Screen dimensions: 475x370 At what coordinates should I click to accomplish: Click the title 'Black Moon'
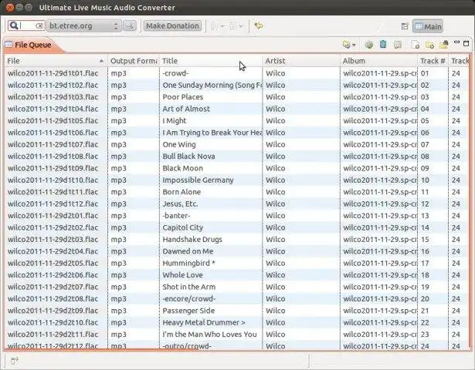183,168
